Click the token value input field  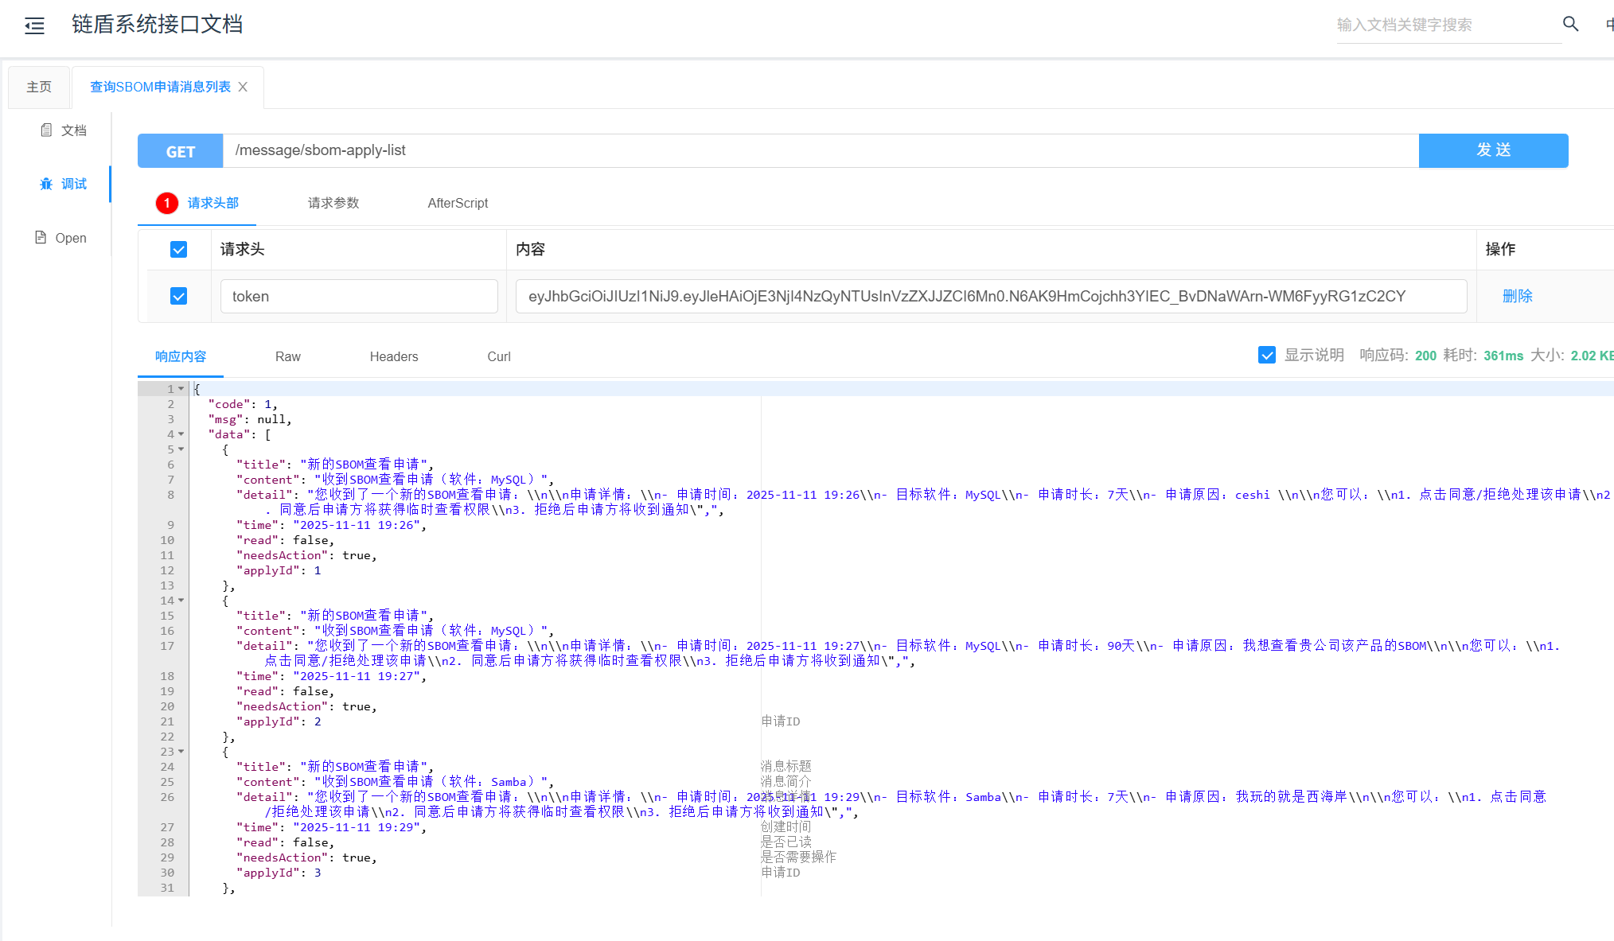coord(991,296)
